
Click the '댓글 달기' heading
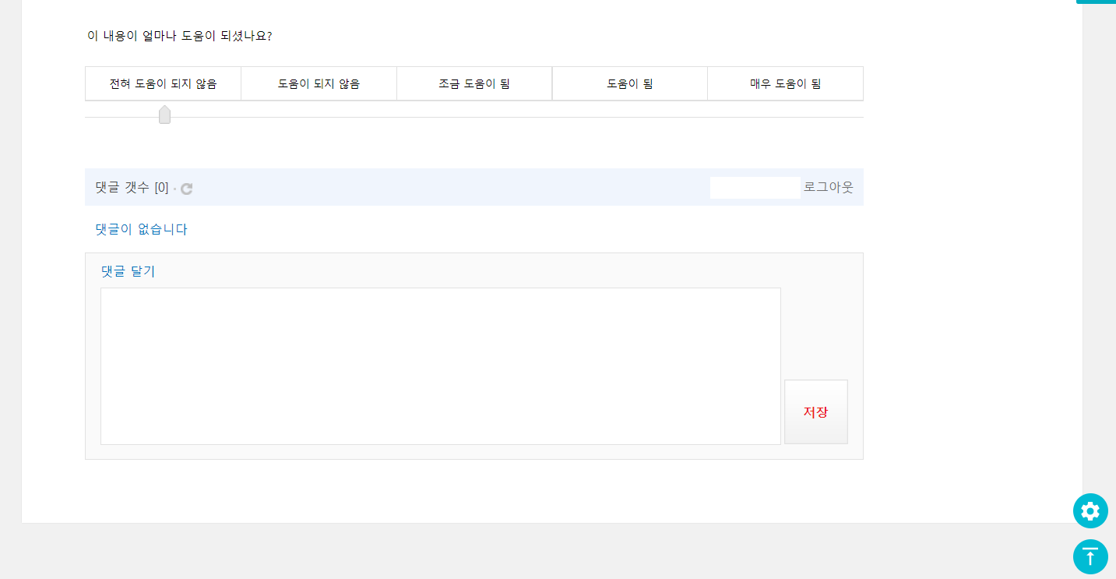coord(128,271)
